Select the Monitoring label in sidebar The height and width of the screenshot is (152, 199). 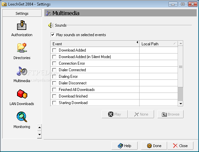pos(22,127)
